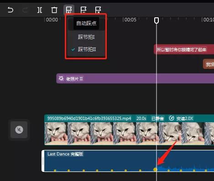Image resolution: width=214 pixels, height=181 pixels.
Task: Click the first cat thumbnail frame
Action: coord(56,134)
